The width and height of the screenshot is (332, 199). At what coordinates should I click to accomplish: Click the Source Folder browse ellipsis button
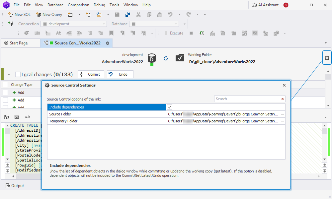coord(283,114)
